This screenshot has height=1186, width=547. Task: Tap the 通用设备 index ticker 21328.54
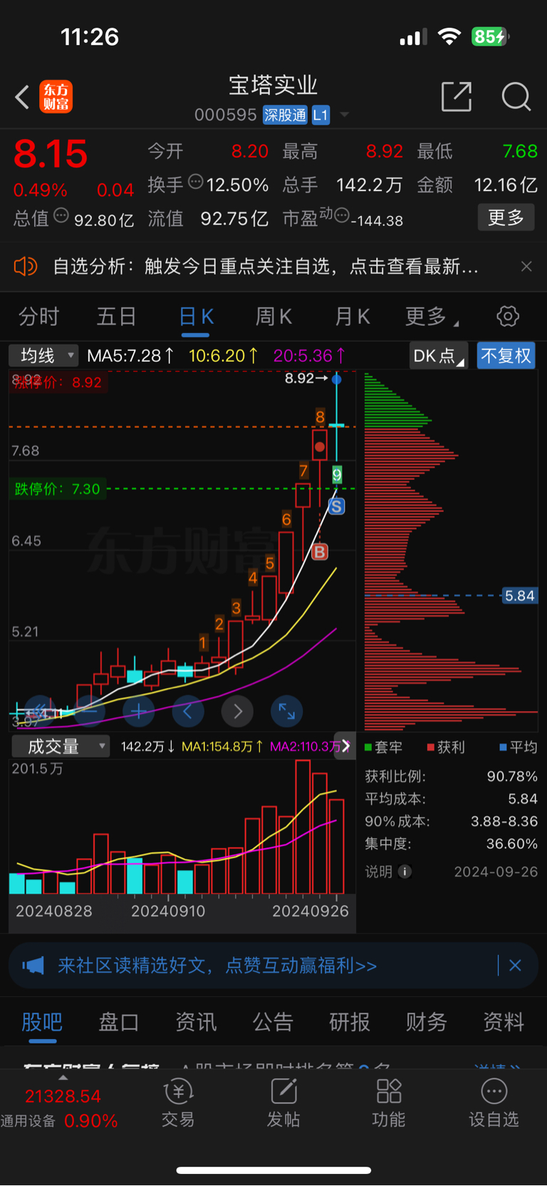pyautogui.click(x=63, y=1096)
